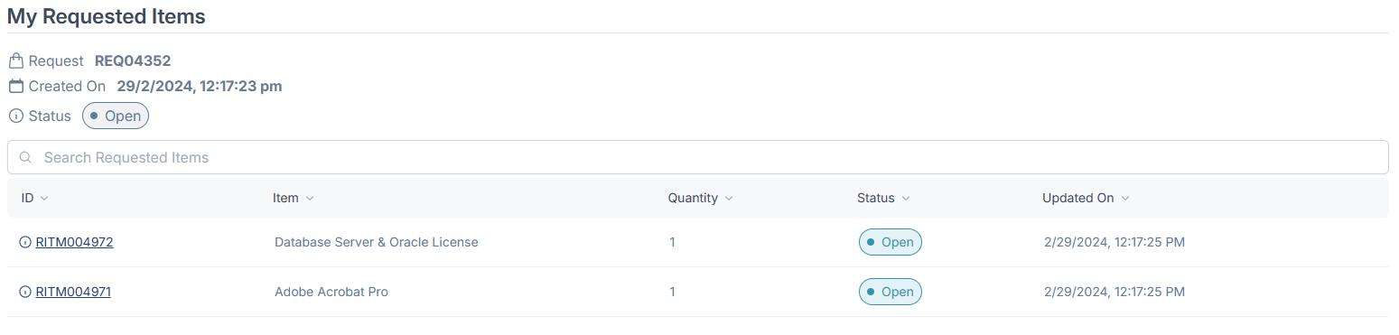Image resolution: width=1399 pixels, height=335 pixels.
Task: Click the info icon next to Status label
Action: click(15, 116)
